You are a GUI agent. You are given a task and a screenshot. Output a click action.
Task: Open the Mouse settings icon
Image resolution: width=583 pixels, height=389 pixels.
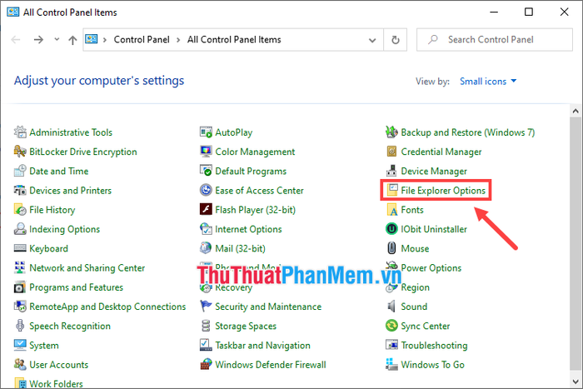[x=391, y=248]
